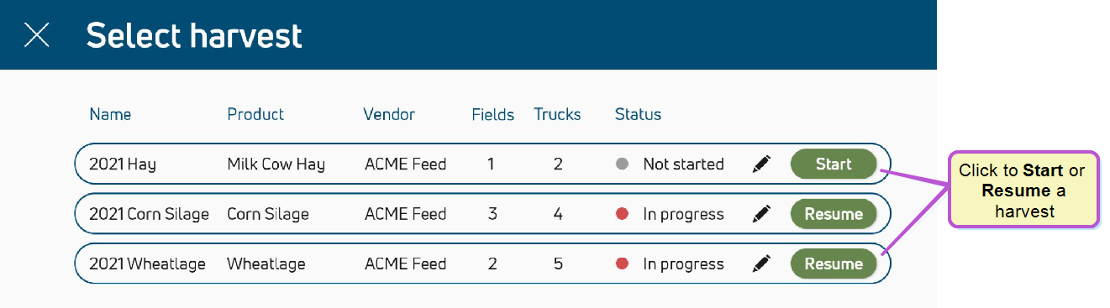Image resolution: width=1110 pixels, height=308 pixels.
Task: Click red status dot on Corn Silage row
Action: 623,214
